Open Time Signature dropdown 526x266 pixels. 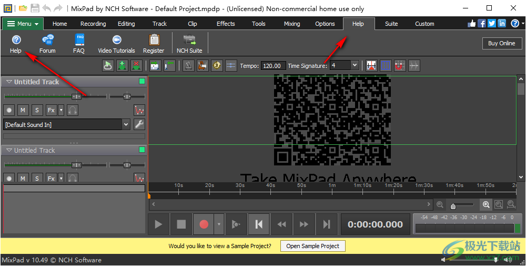pos(355,65)
